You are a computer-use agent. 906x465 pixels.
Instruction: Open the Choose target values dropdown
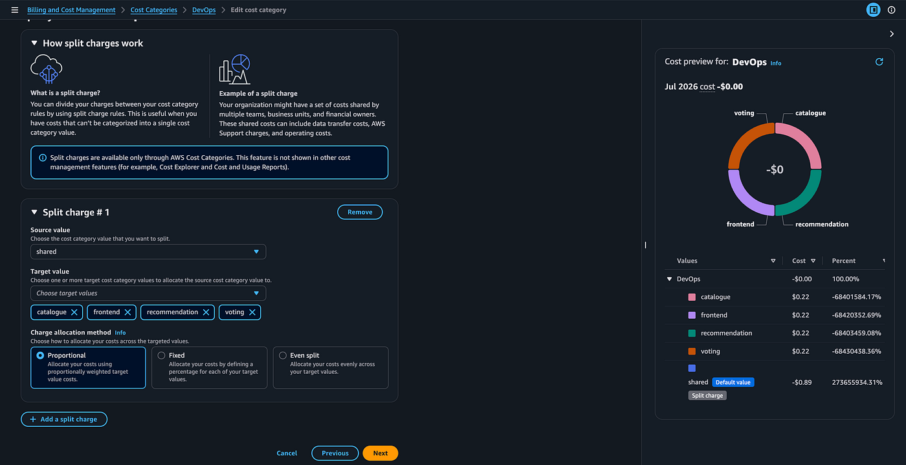(x=148, y=293)
